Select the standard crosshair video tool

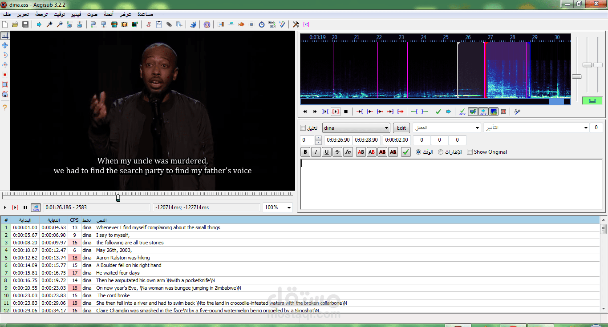[5, 36]
